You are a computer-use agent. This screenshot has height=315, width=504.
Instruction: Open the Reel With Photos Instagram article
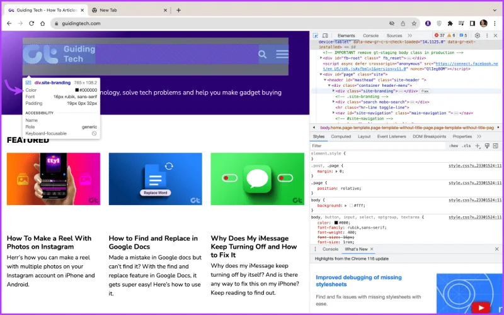click(49, 243)
